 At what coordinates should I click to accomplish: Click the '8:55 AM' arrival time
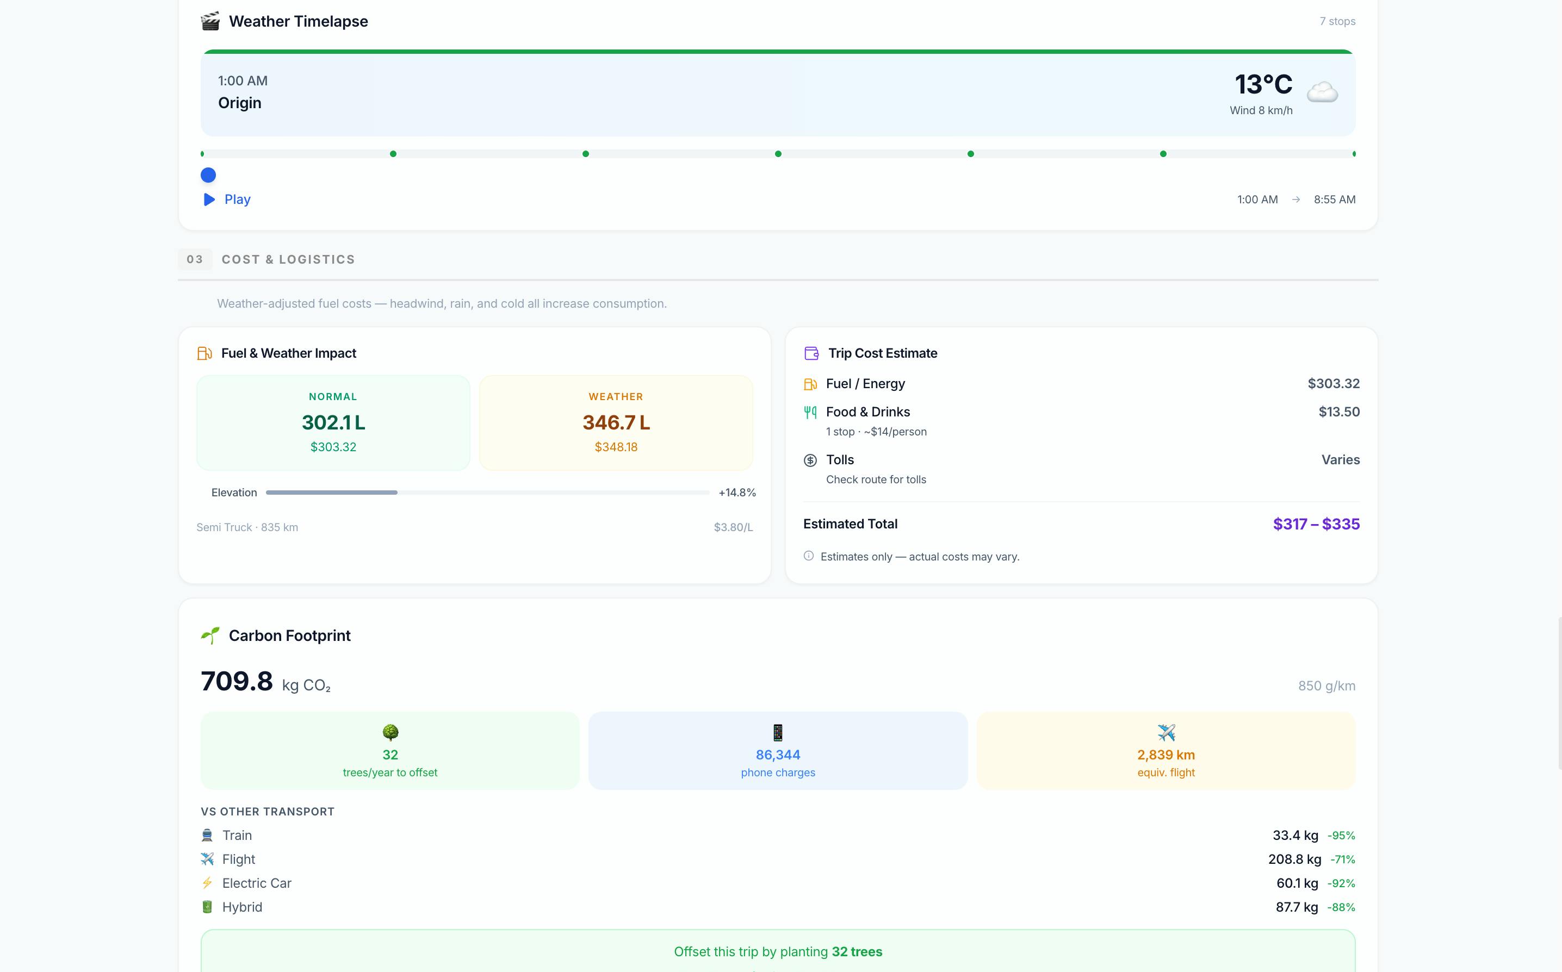click(x=1334, y=200)
